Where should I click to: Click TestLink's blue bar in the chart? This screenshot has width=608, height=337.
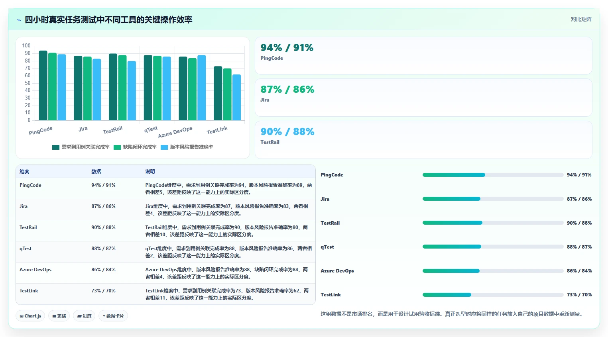pyautogui.click(x=237, y=97)
